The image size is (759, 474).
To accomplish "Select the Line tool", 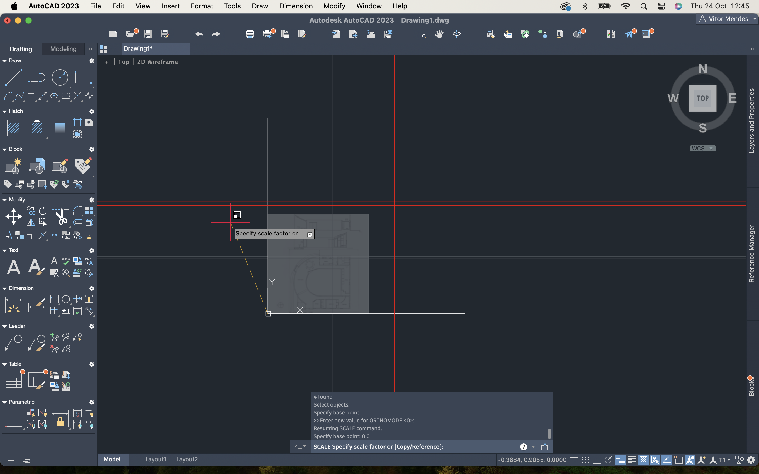I will pos(13,77).
